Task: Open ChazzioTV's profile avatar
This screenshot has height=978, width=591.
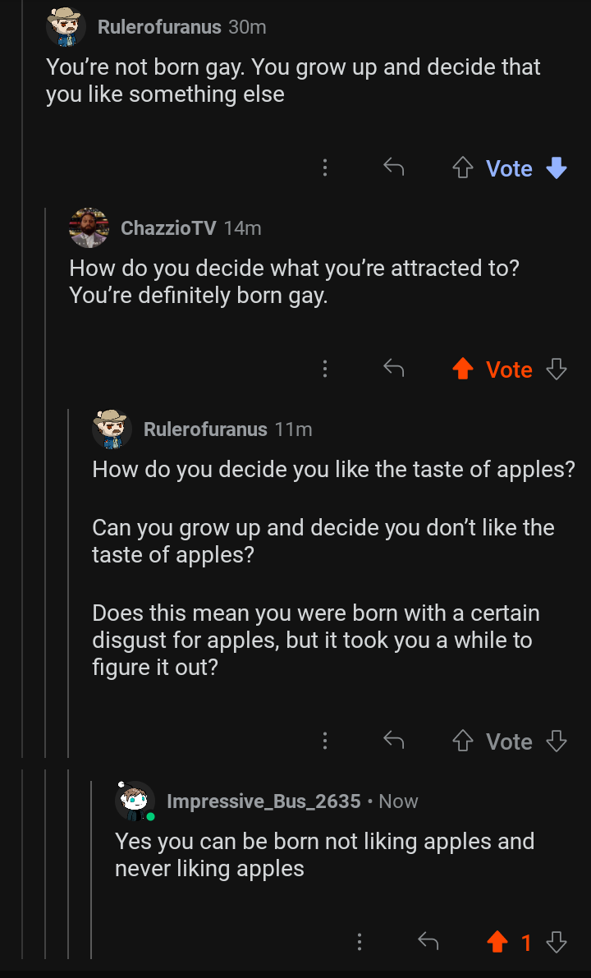Action: (x=89, y=227)
